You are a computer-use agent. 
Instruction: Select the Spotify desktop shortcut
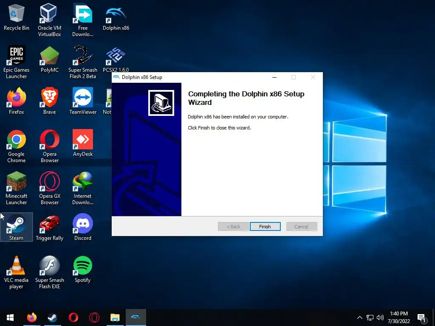point(83,270)
